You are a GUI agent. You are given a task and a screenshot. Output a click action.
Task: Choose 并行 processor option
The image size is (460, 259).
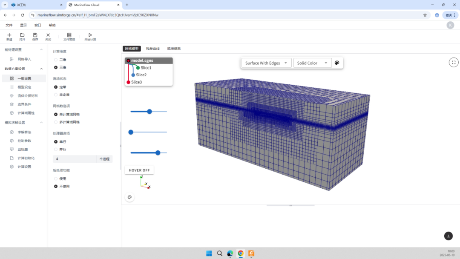tap(56, 150)
